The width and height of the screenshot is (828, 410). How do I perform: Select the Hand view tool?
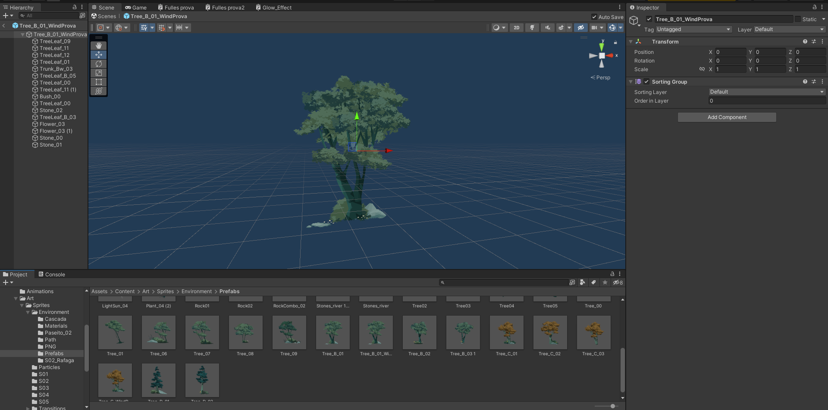(99, 46)
